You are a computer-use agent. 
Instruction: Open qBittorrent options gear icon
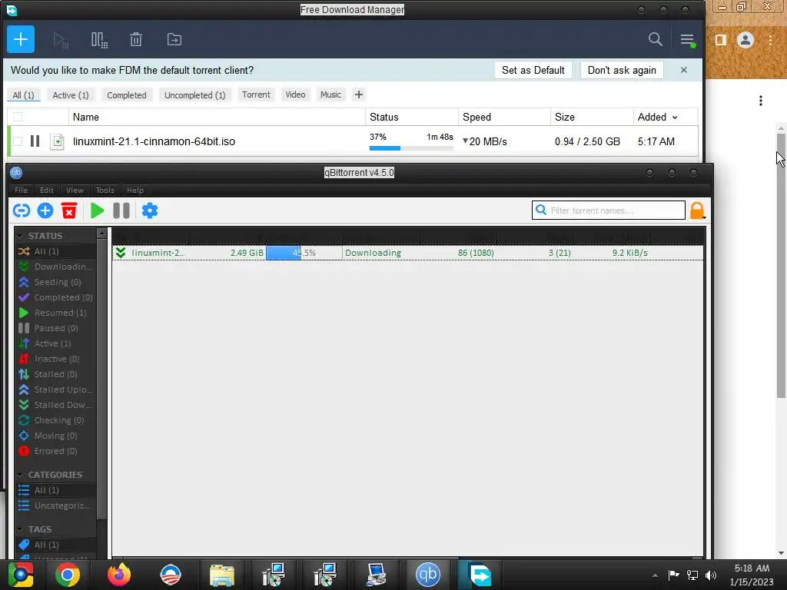(x=150, y=210)
